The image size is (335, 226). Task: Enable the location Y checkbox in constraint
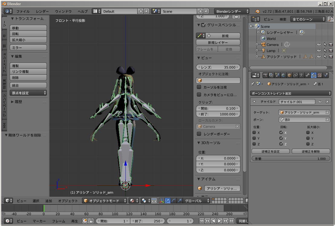point(254,138)
